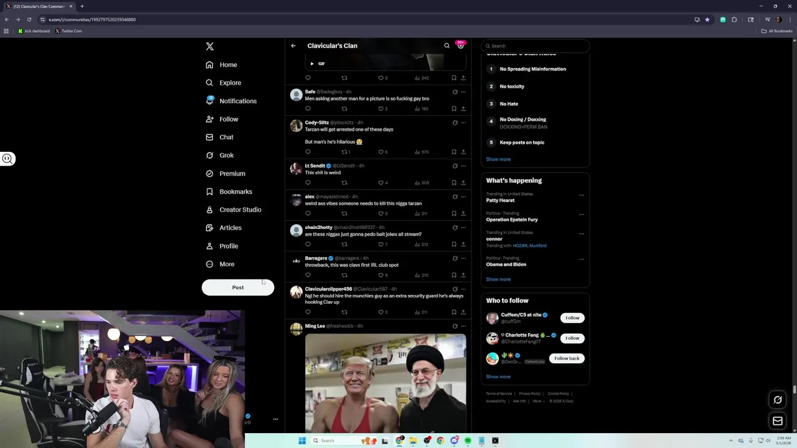Click the Follow back button
This screenshot has width=797, height=448.
click(x=567, y=358)
